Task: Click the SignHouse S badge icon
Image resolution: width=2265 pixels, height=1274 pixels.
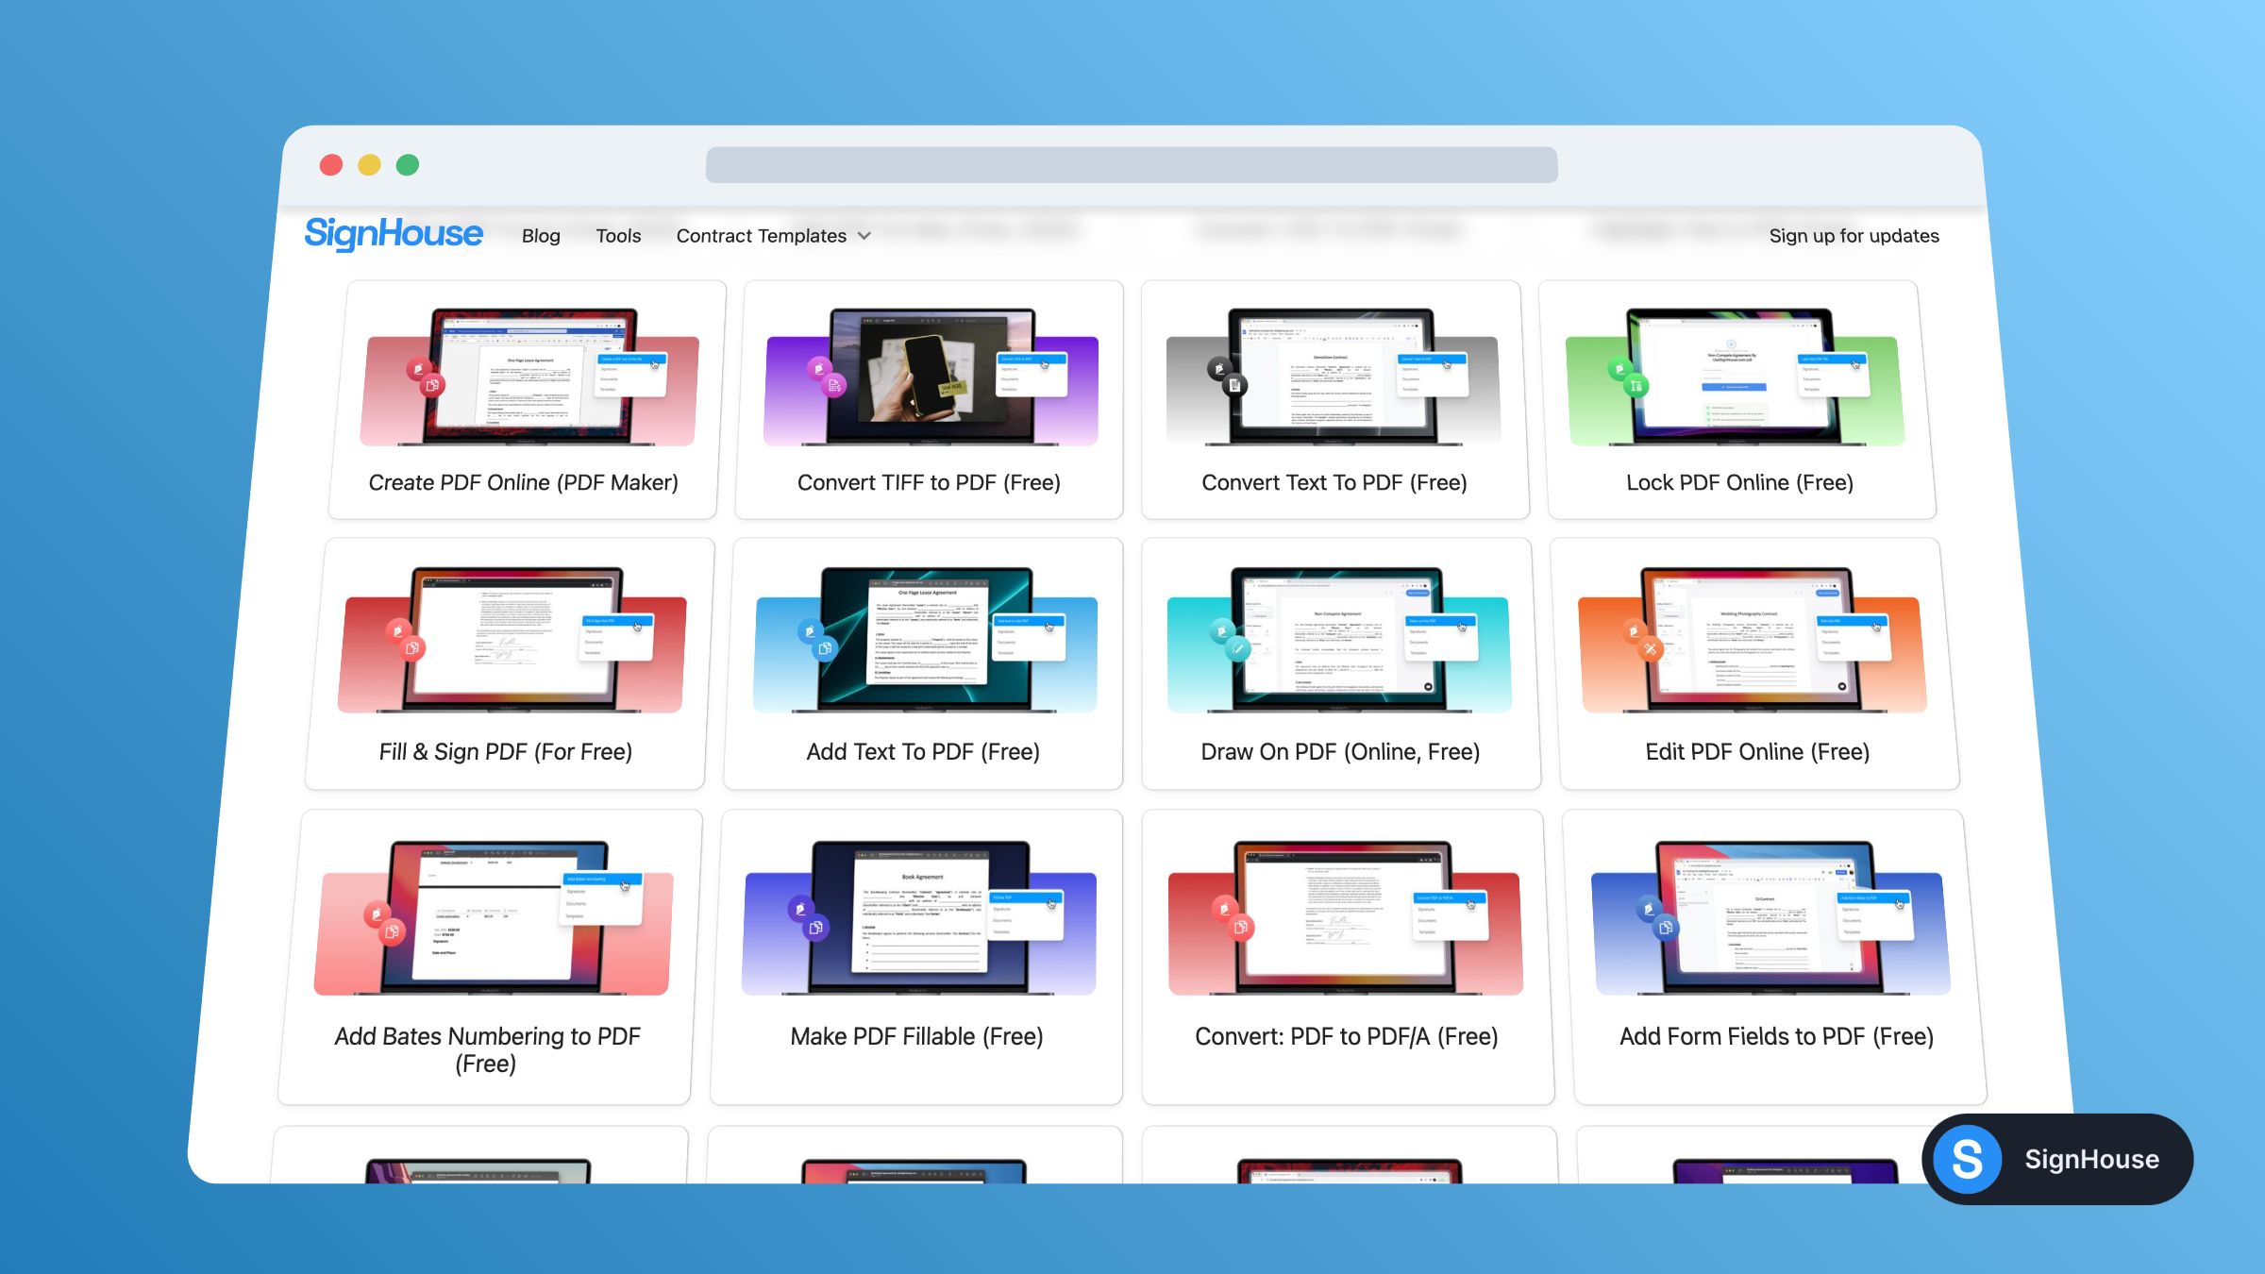Action: coord(1967,1159)
